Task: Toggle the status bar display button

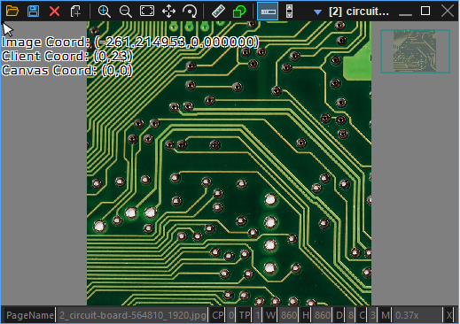Action: (x=268, y=12)
